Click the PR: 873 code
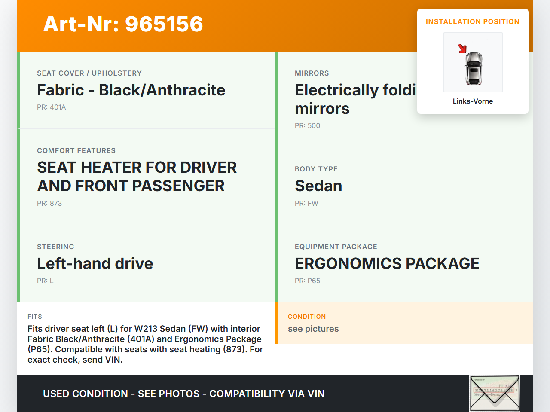The image size is (550, 412). pyautogui.click(x=49, y=203)
